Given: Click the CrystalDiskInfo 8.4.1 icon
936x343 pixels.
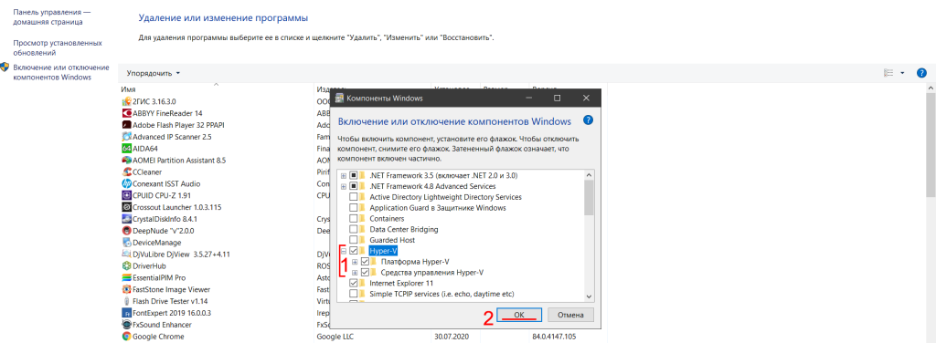Looking at the screenshot, I should (x=126, y=219).
